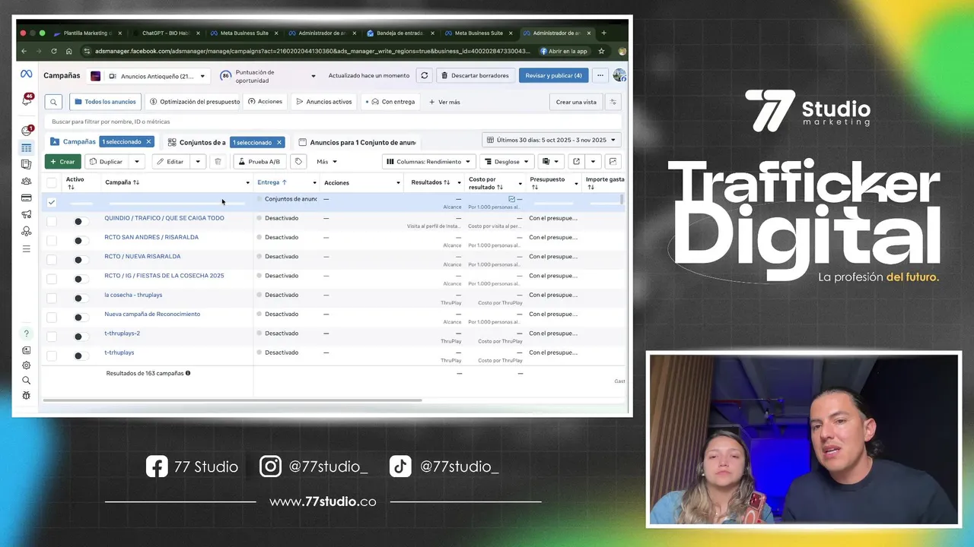Image resolution: width=974 pixels, height=547 pixels.
Task: Open the three-dots more options button
Action: 600,76
